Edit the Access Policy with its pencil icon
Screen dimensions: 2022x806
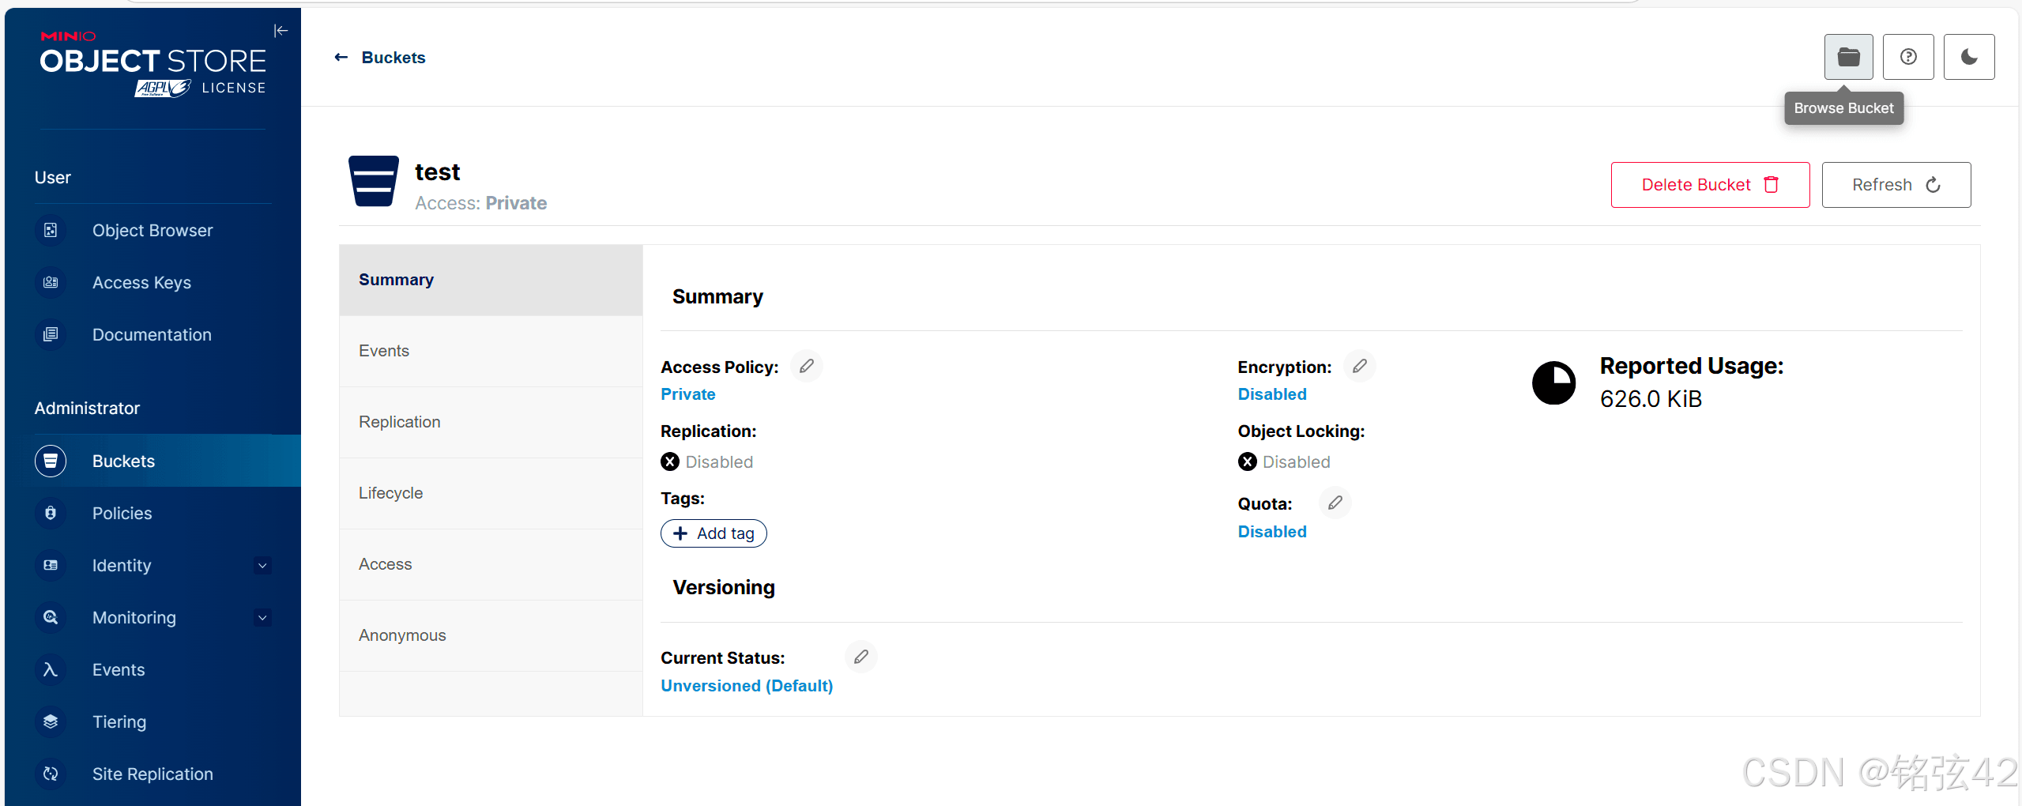point(807,366)
